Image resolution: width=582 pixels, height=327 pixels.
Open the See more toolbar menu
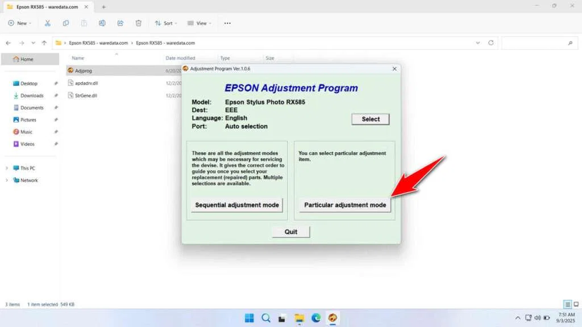point(226,23)
